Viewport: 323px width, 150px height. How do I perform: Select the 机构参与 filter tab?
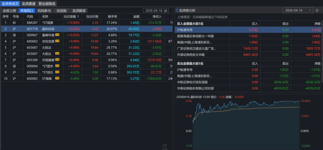(44, 11)
